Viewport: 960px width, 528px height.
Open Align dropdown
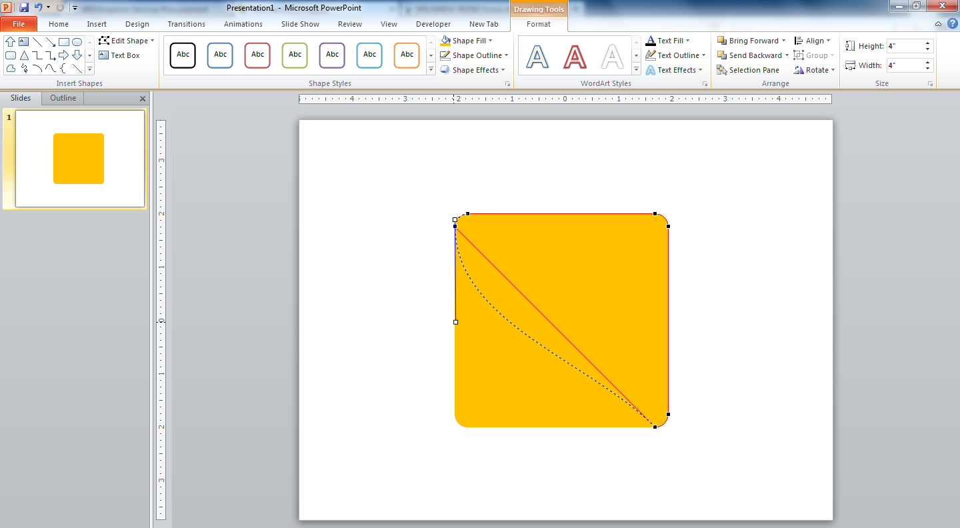tap(813, 41)
